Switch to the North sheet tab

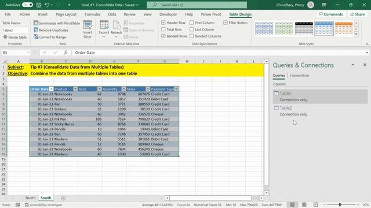point(30,198)
